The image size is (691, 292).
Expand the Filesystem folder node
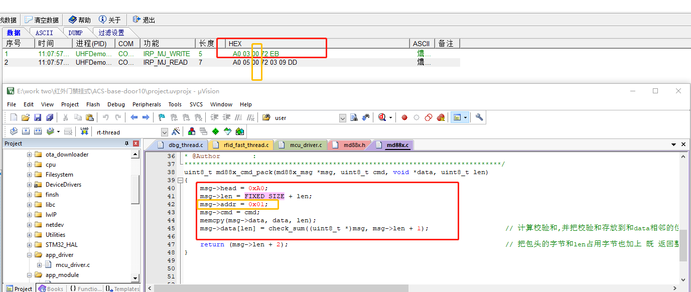[29, 175]
